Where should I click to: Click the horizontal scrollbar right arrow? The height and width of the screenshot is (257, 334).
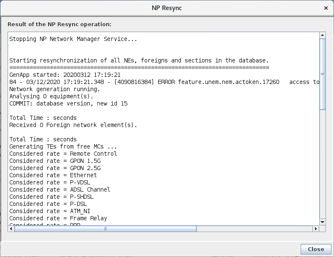pyautogui.click(x=315, y=229)
